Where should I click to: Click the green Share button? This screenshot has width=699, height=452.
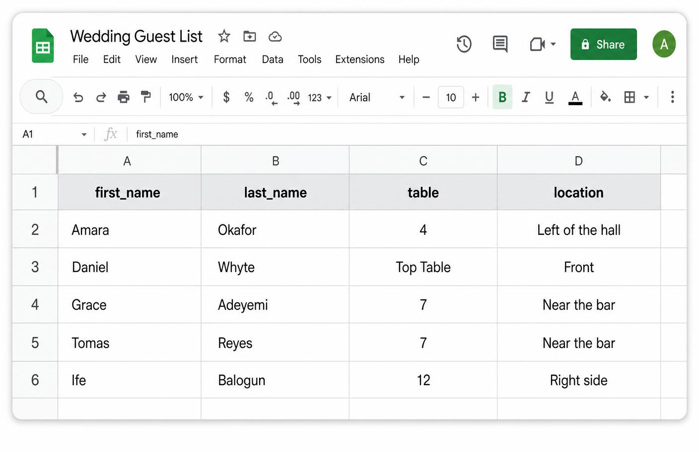(603, 44)
